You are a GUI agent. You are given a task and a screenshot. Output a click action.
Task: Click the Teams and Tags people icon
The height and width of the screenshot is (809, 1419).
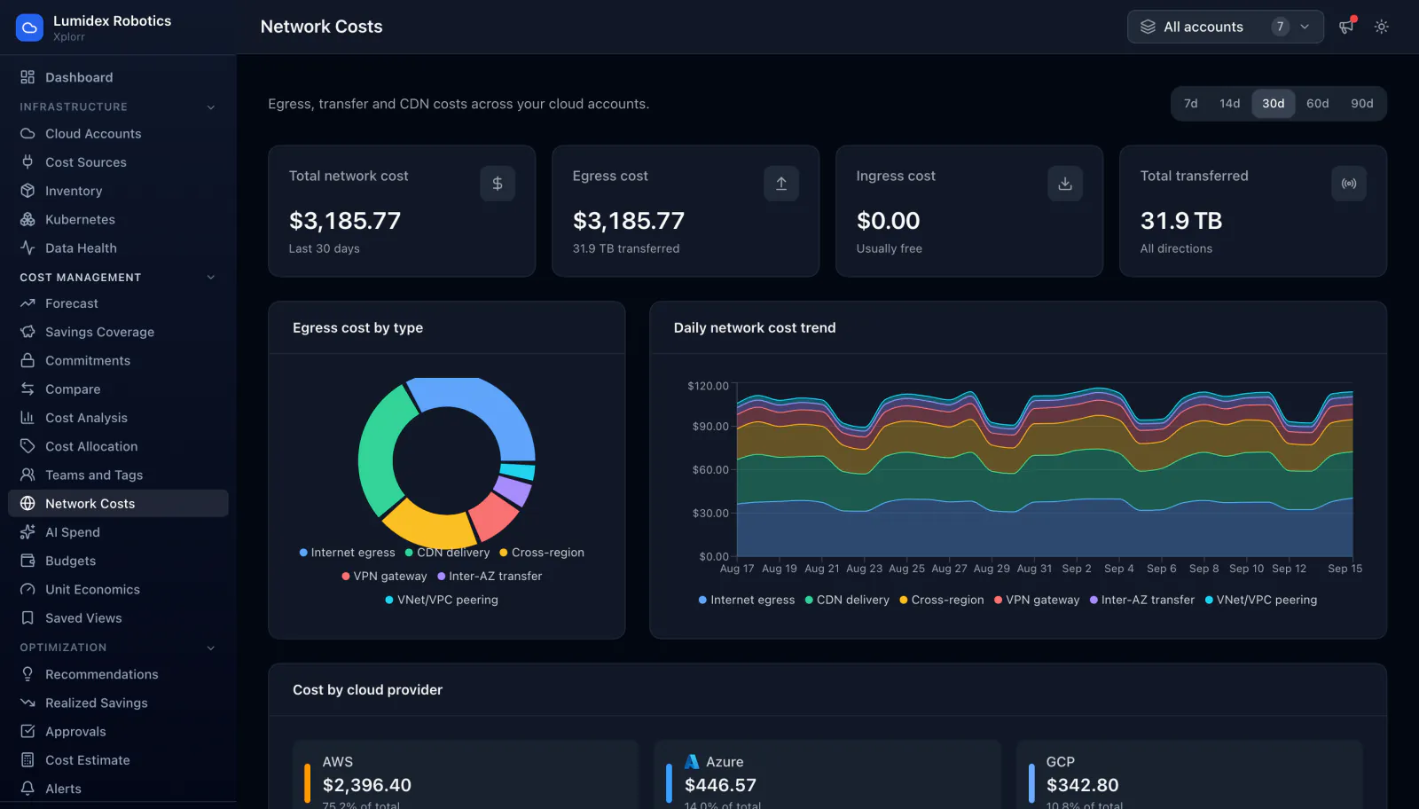[x=27, y=475]
